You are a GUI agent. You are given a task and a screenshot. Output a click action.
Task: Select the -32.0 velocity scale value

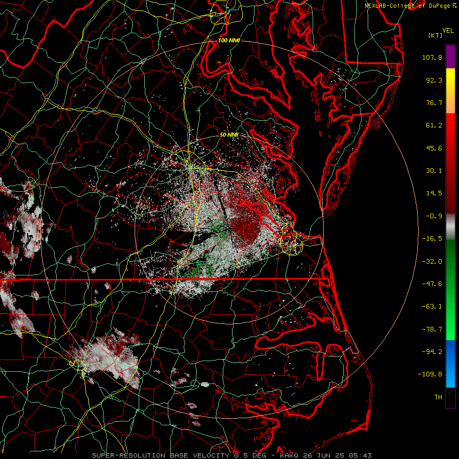coord(432,262)
